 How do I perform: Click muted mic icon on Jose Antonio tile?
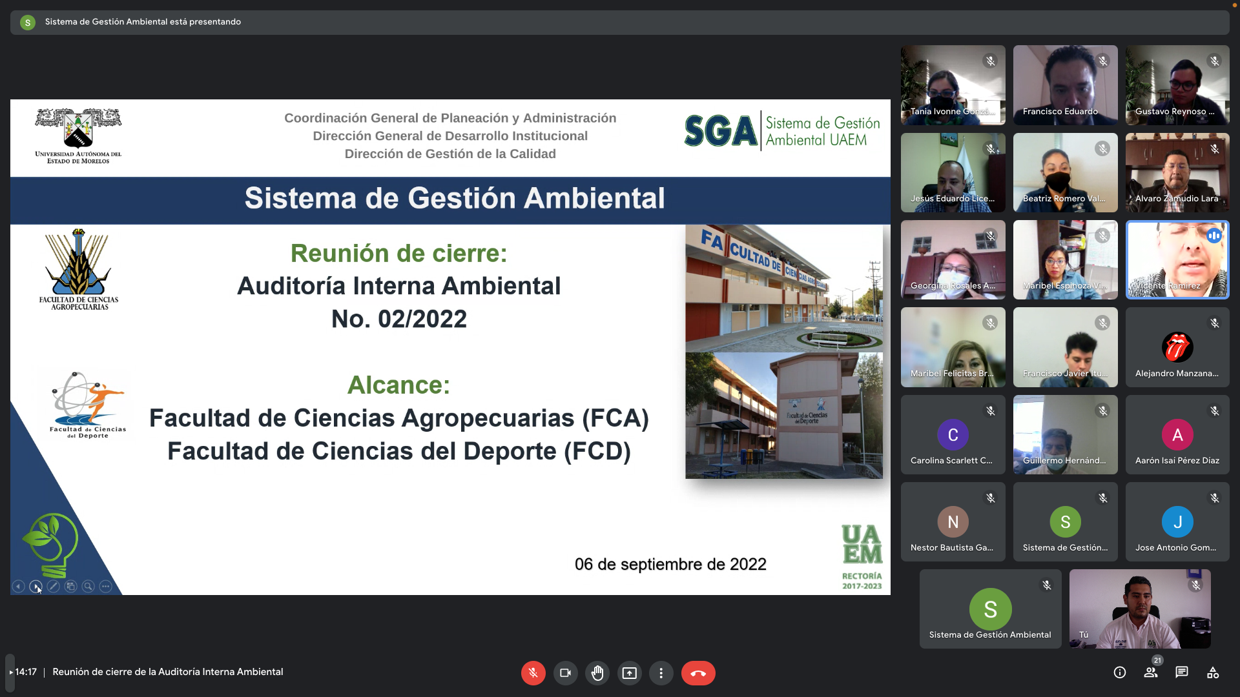tap(1214, 498)
